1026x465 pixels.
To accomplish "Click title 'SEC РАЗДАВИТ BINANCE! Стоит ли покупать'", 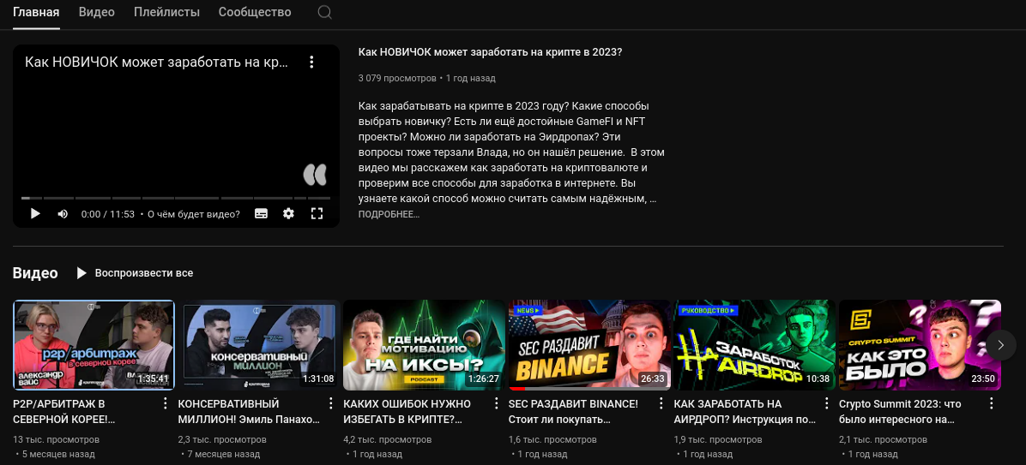I will click(x=573, y=411).
